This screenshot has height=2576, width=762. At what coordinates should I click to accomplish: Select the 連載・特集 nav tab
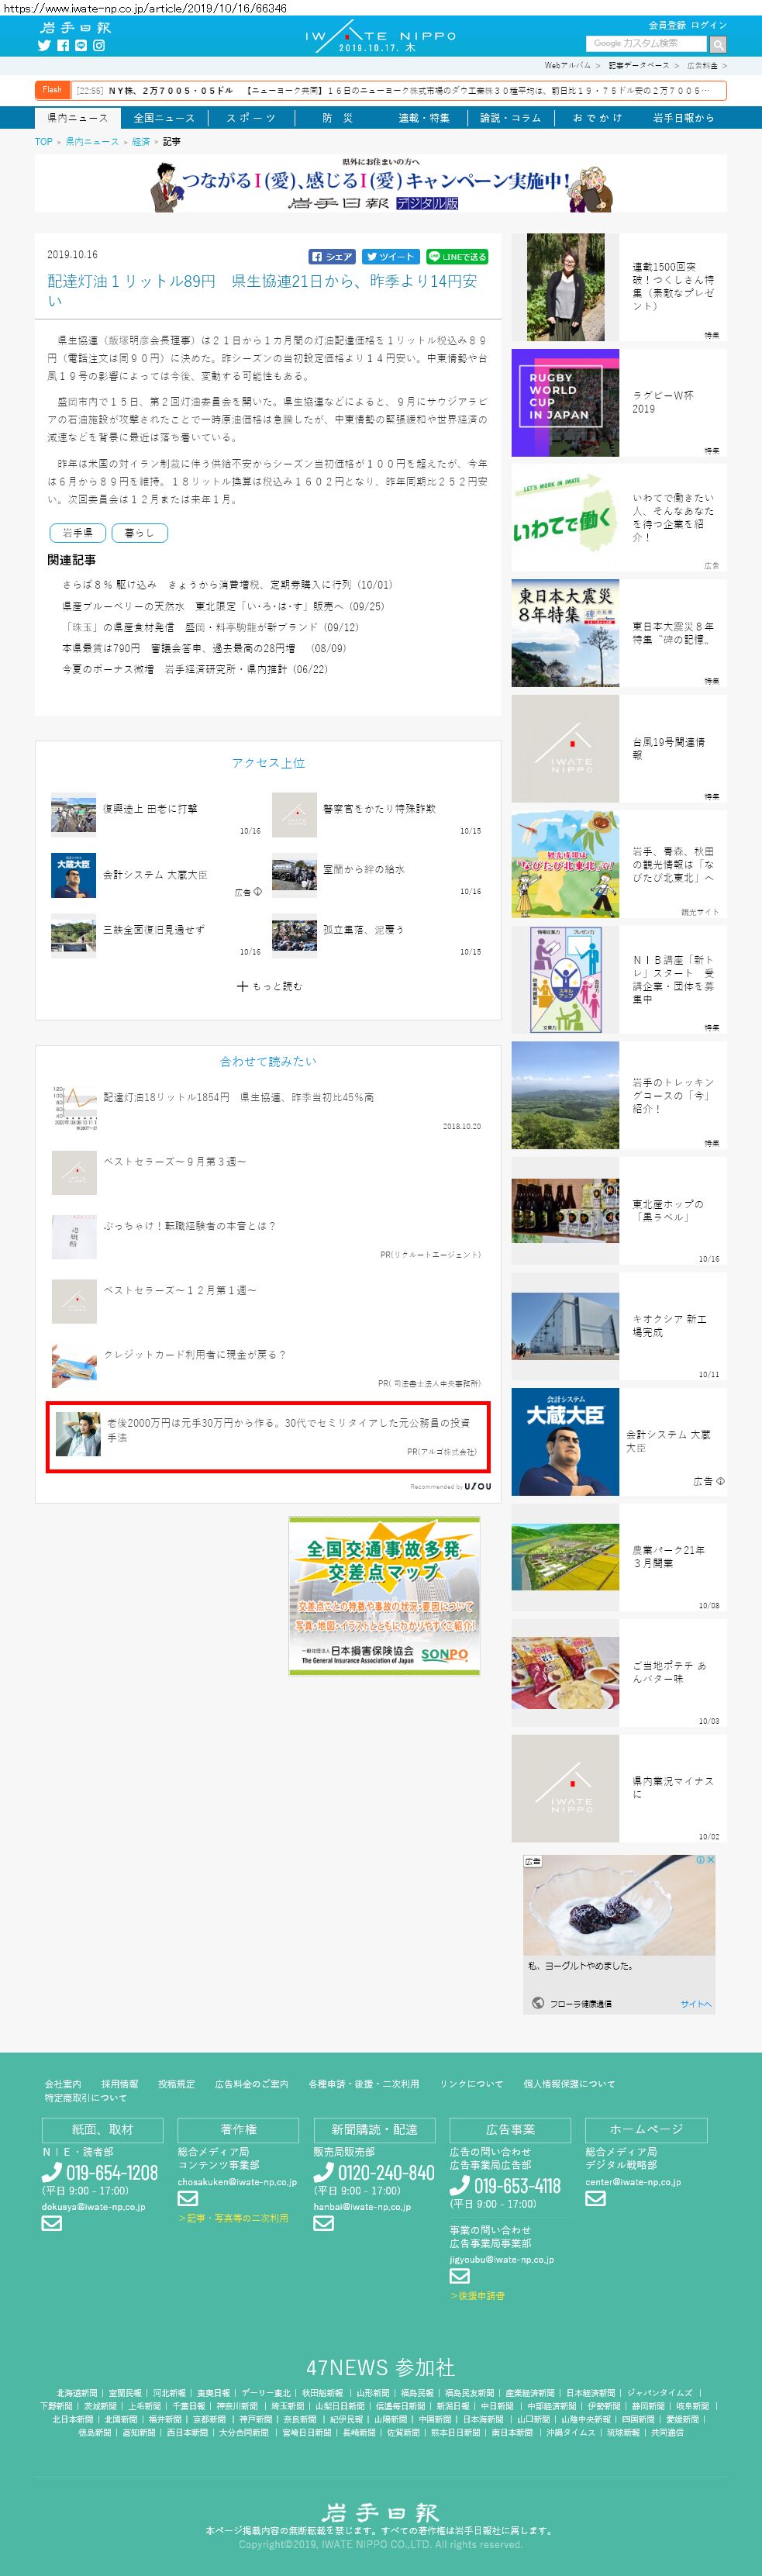coord(424,118)
